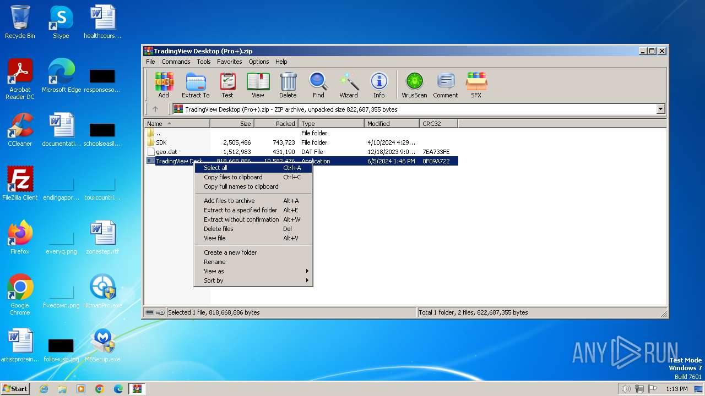Image resolution: width=705 pixels, height=396 pixels.
Task: Select the Google Chrome desktop shortcut
Action: pyautogui.click(x=20, y=295)
